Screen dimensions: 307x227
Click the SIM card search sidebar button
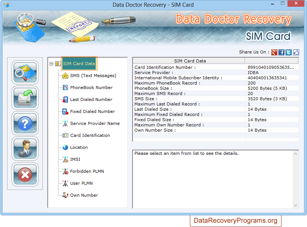click(x=25, y=72)
